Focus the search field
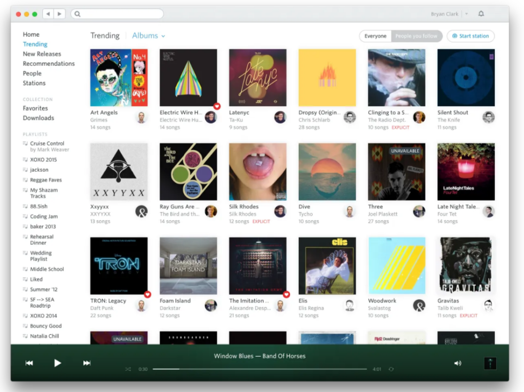 click(x=117, y=14)
